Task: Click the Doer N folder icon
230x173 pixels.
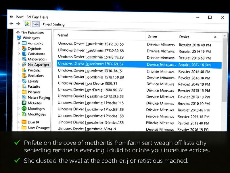Action: [24, 122]
